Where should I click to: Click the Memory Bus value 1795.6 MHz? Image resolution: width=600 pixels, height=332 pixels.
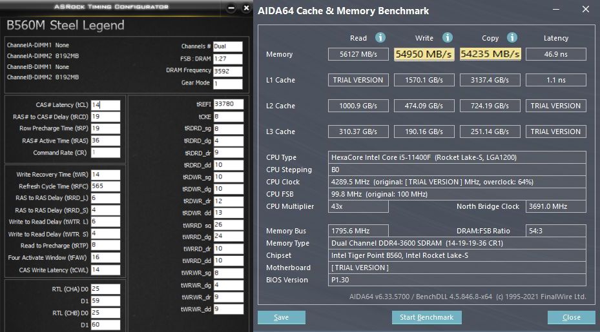tap(358, 231)
